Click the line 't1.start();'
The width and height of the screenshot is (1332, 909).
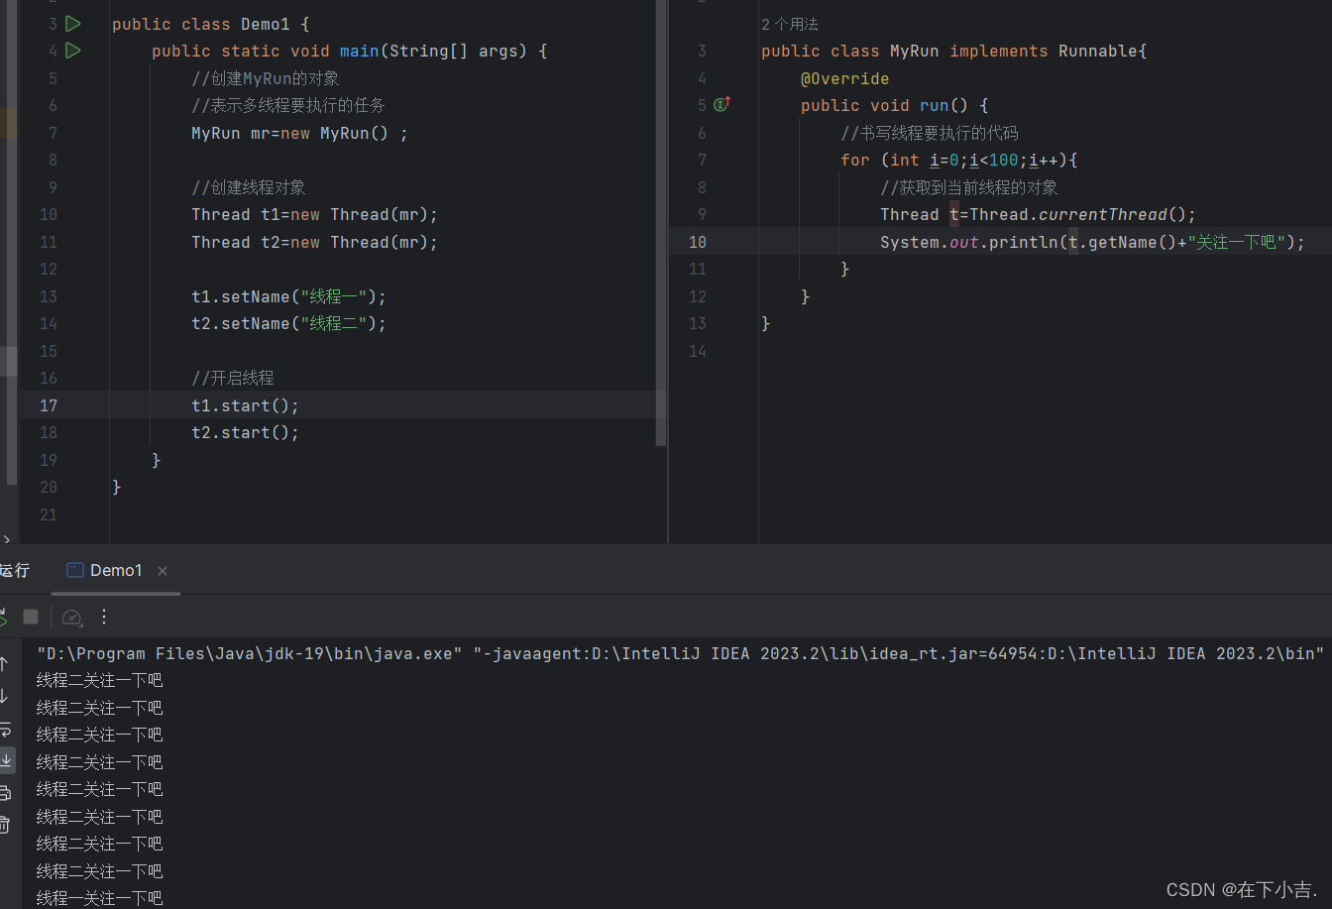point(245,405)
